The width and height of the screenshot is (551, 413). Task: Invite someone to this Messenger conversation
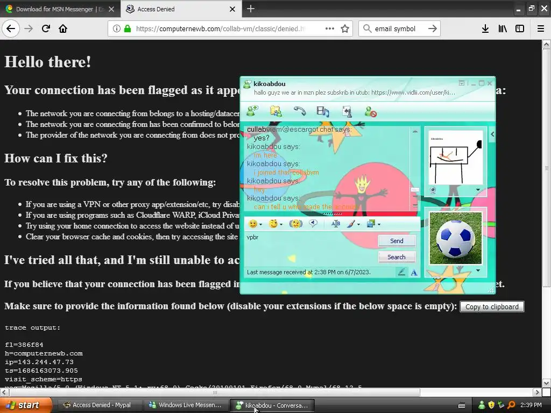coord(252,111)
